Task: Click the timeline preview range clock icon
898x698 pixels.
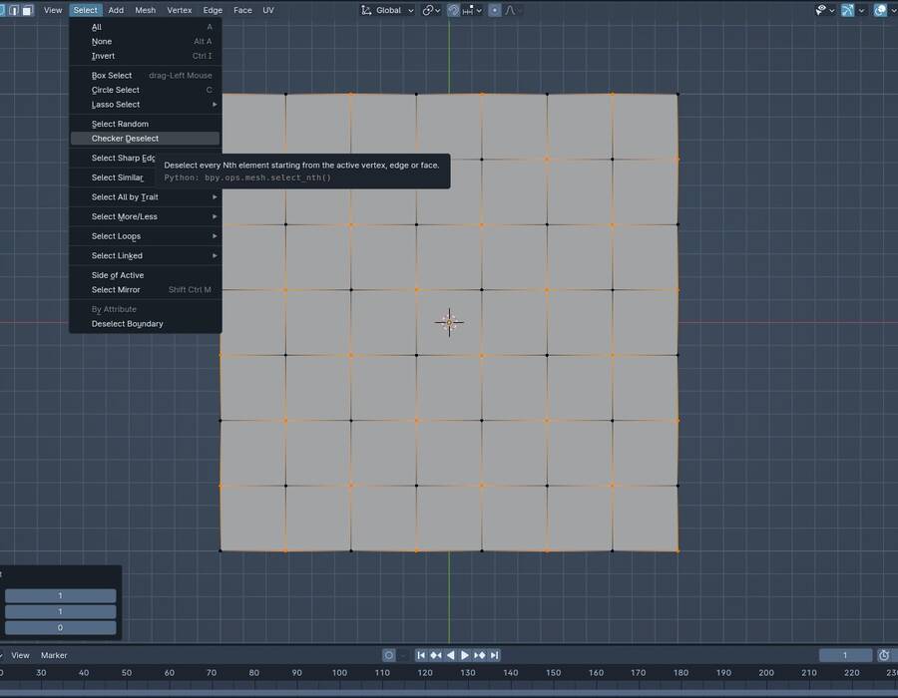Action: point(884,655)
